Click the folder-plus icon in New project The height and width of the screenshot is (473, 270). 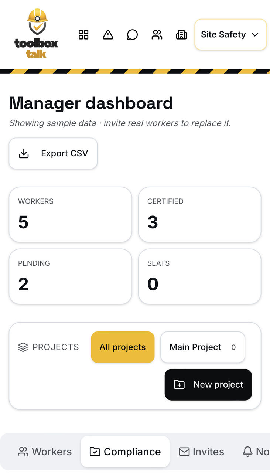click(179, 385)
